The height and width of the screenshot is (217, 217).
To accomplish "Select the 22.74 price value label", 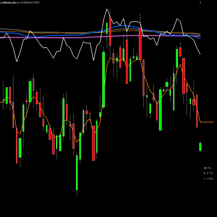I will coord(207,168).
